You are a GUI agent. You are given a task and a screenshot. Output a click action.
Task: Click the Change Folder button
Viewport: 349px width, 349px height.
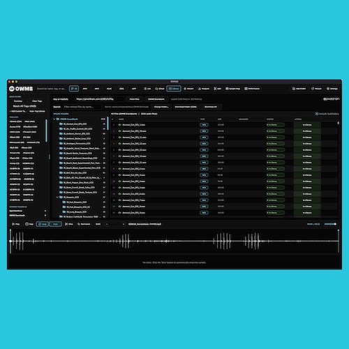pos(161,107)
